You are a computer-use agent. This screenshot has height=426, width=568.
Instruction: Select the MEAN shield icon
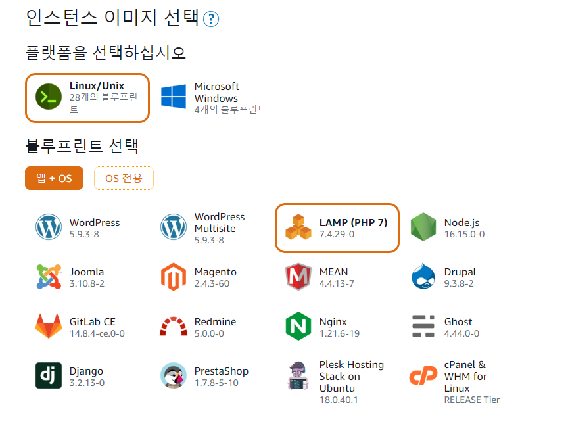298,277
